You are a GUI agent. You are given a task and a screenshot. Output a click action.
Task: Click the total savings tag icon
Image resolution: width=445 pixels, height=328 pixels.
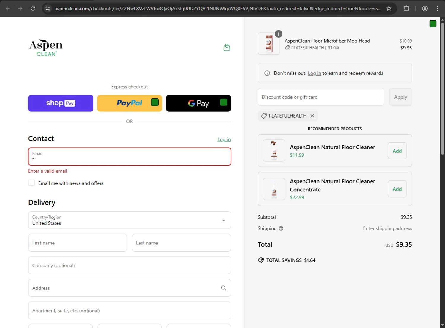[261, 260]
